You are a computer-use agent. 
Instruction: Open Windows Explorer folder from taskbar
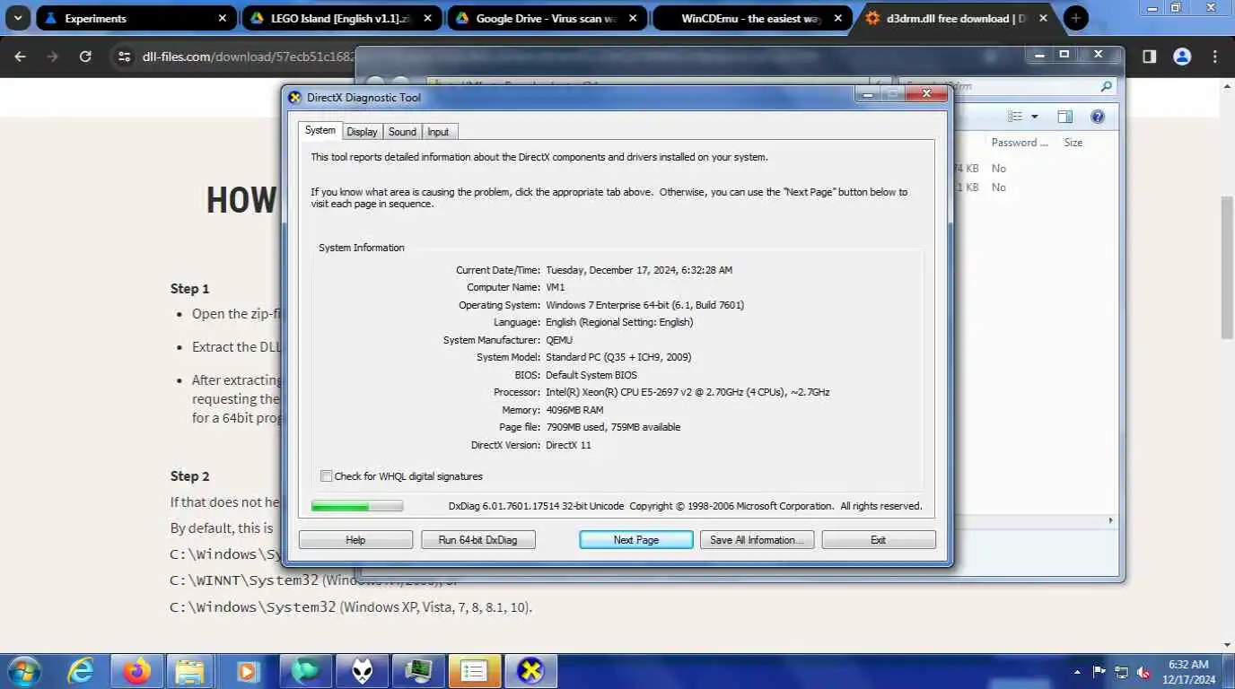190,670
